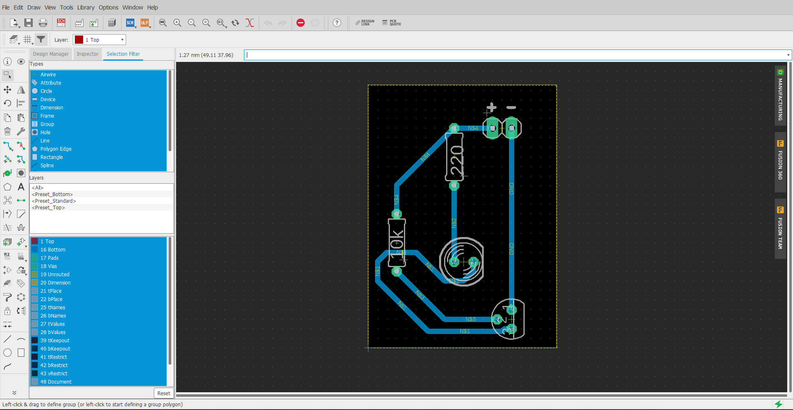This screenshot has height=410, width=793.
Task: Expand the Manufacturing side panel
Action: [780, 95]
